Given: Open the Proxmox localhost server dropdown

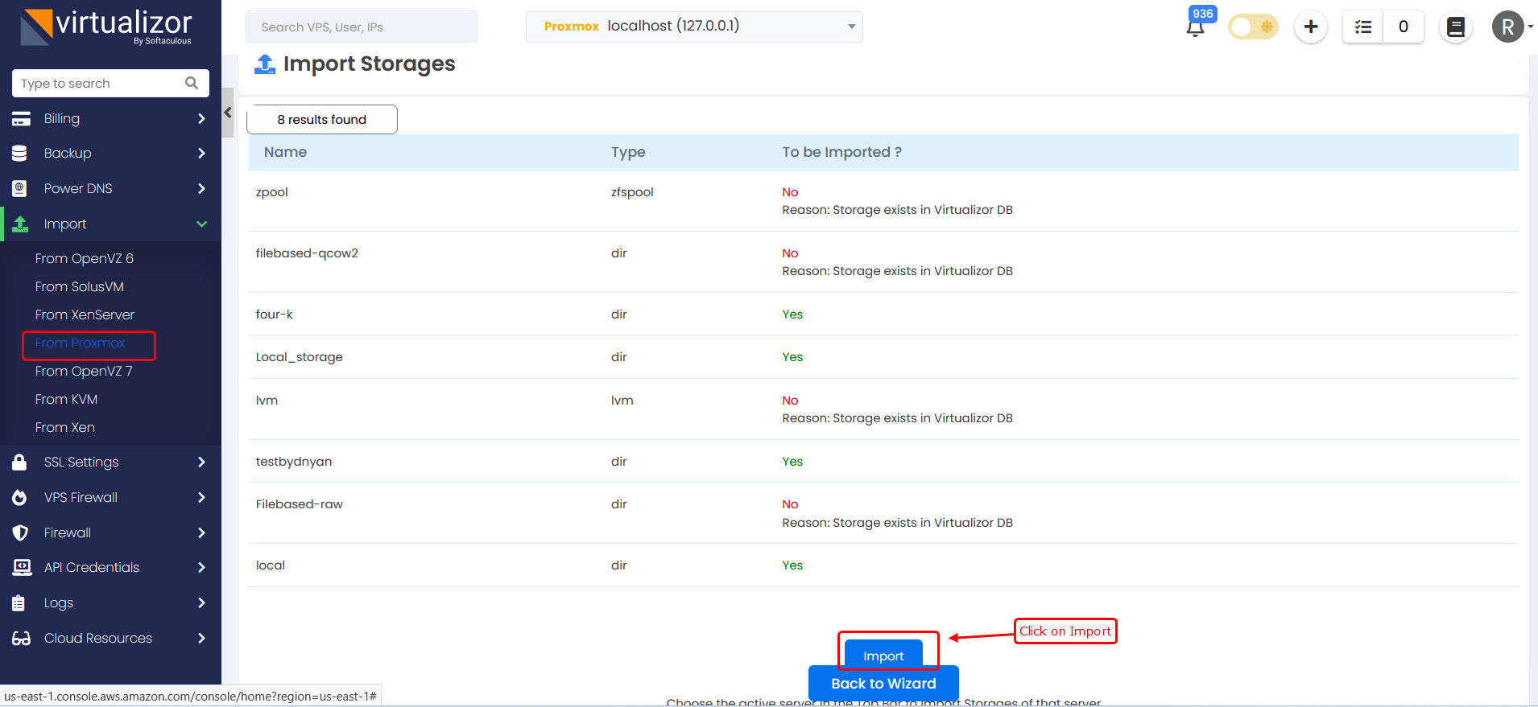Looking at the screenshot, I should coord(694,27).
